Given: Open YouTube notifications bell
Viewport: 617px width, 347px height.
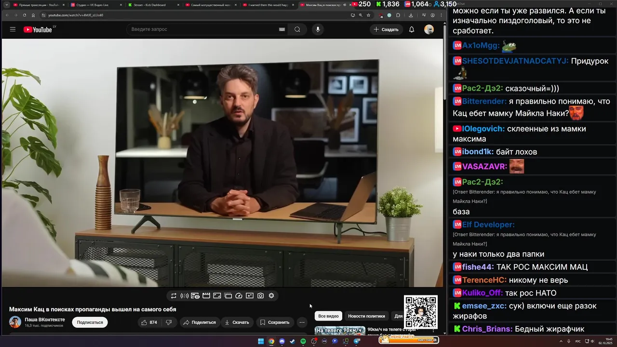Looking at the screenshot, I should point(412,29).
